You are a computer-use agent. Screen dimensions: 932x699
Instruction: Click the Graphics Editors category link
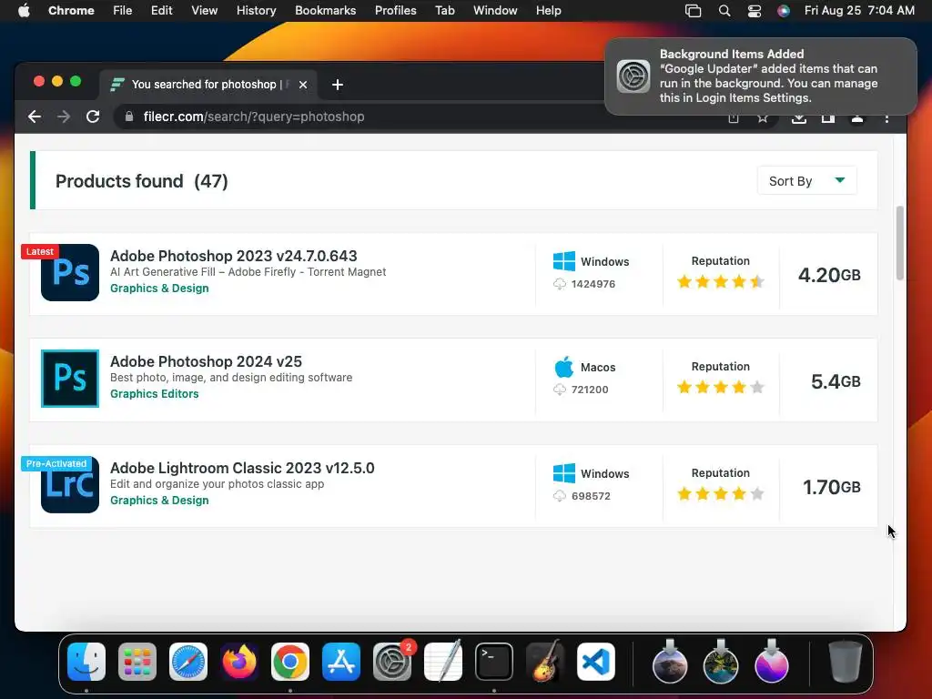pos(154,393)
